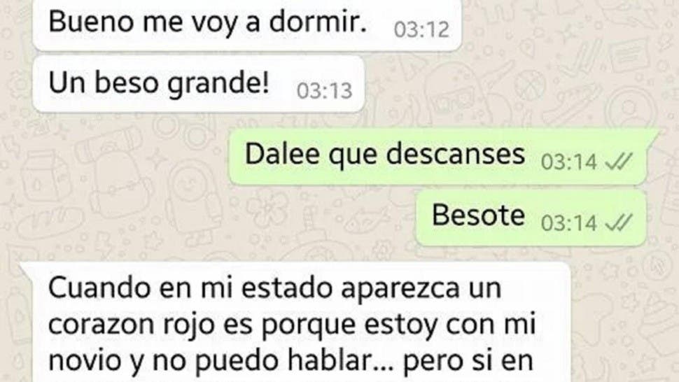Click the 03:12 timestamp
Image resolution: width=679 pixels, height=382 pixels.
tap(421, 30)
